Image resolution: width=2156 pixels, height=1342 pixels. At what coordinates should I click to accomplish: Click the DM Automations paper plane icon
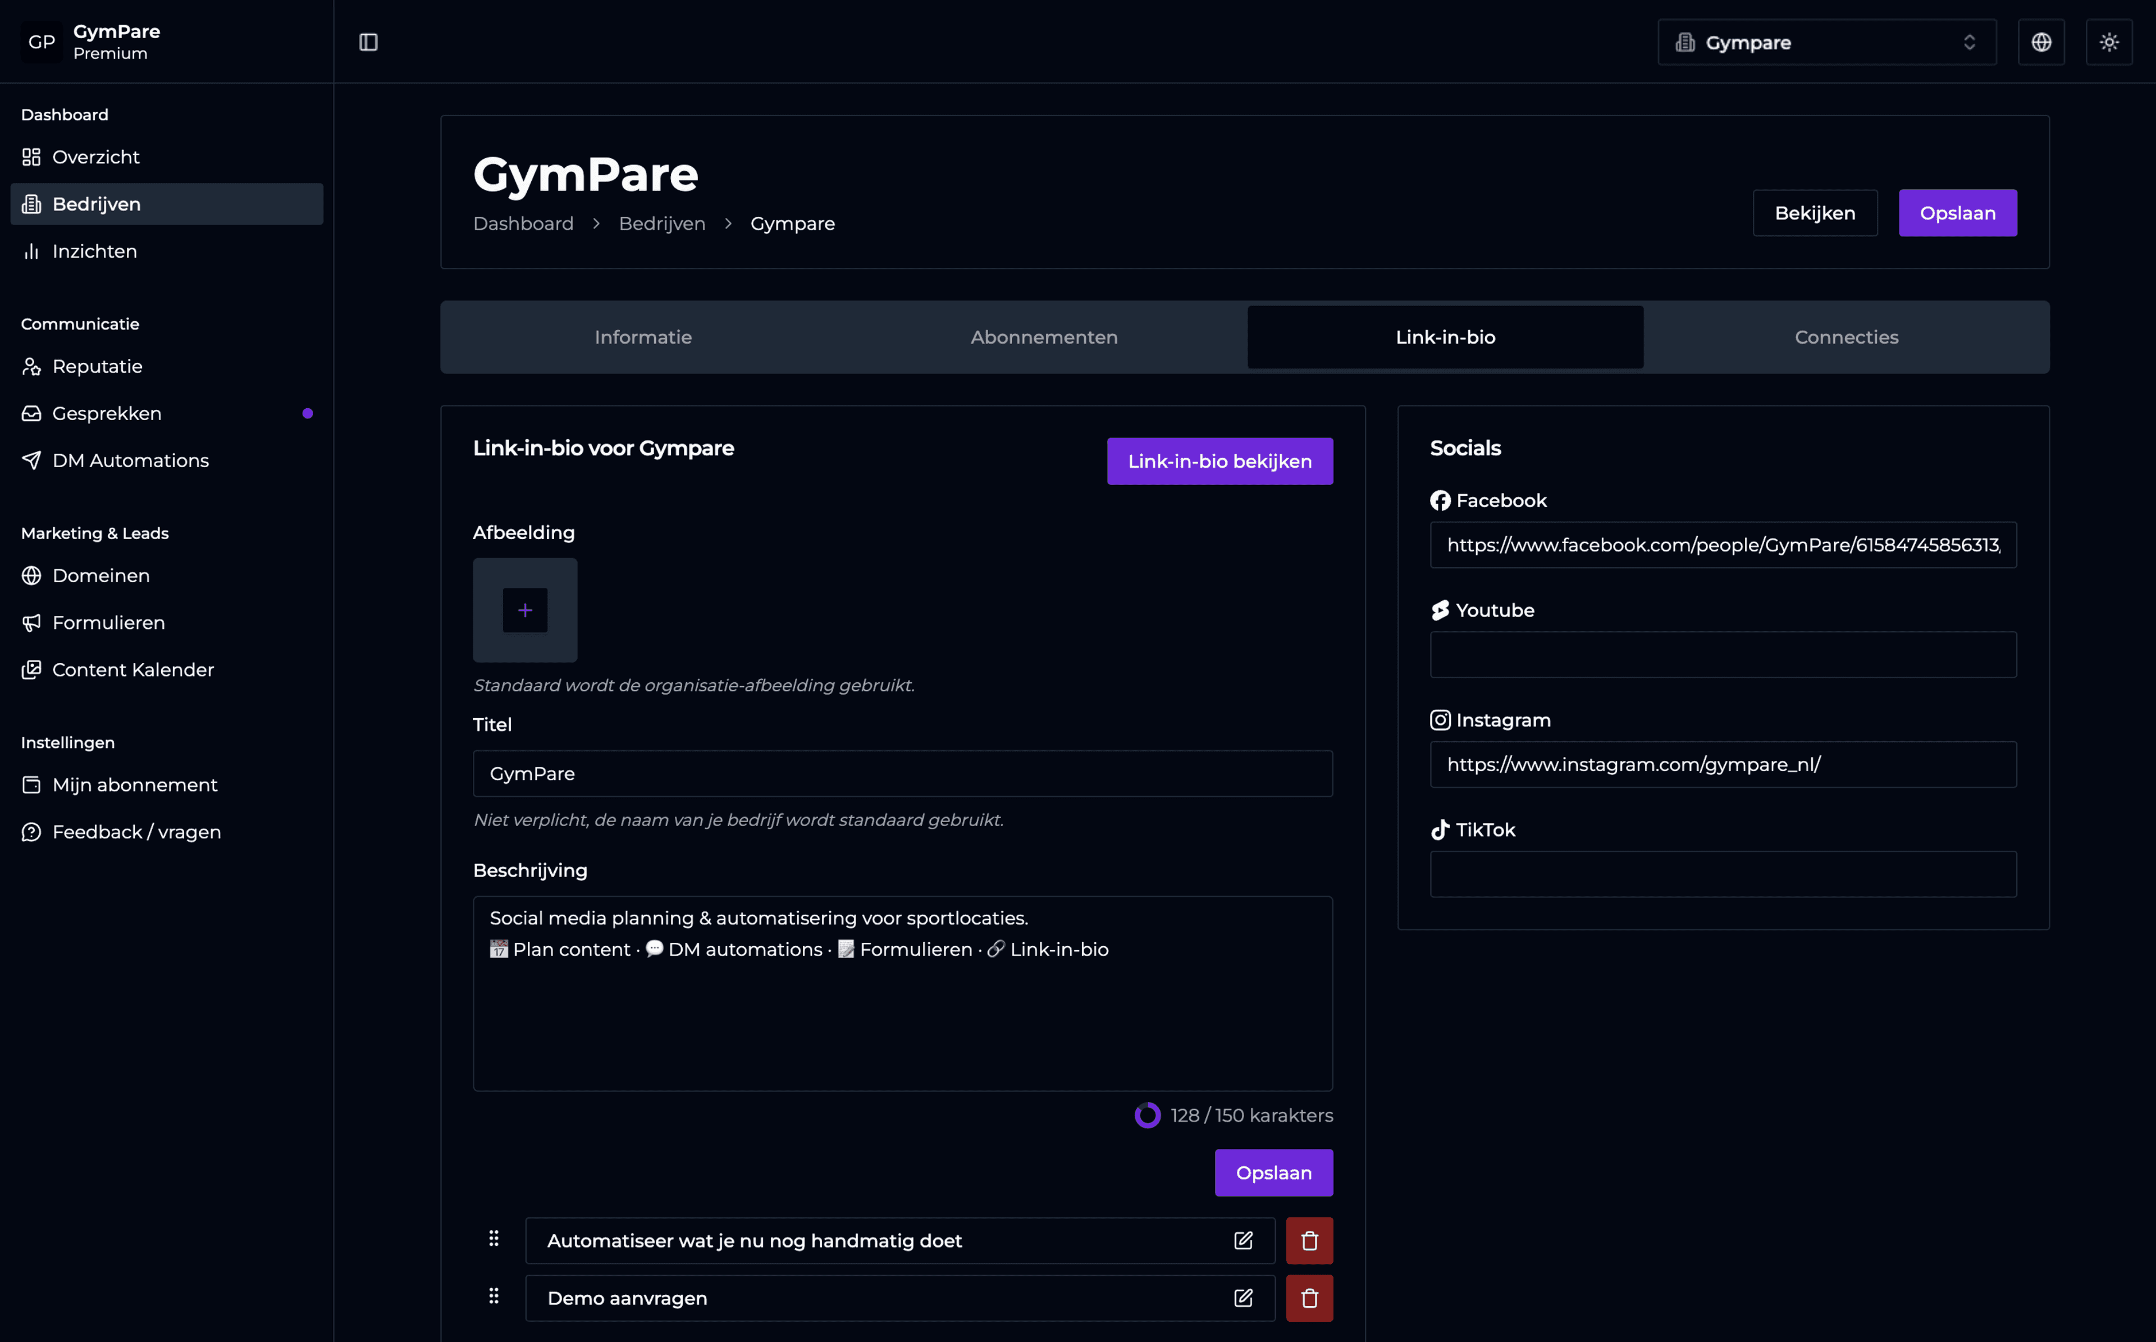coord(31,460)
